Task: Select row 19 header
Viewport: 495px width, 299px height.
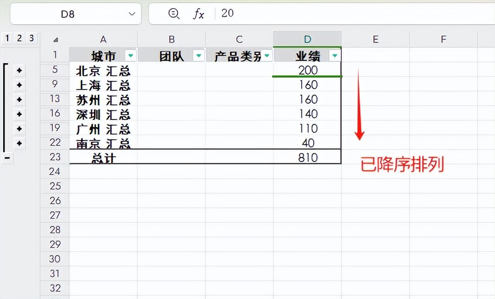Action: [x=55, y=128]
